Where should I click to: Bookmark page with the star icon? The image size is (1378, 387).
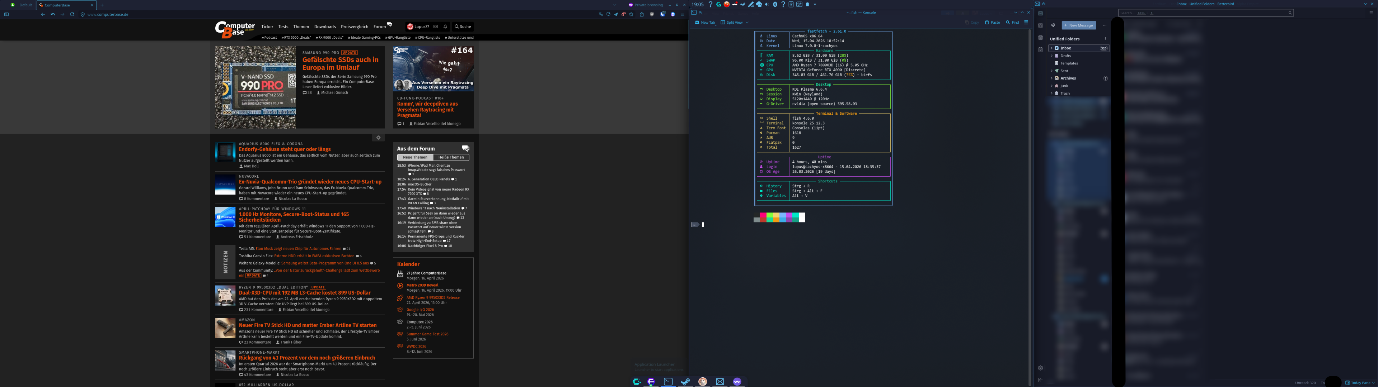point(631,14)
